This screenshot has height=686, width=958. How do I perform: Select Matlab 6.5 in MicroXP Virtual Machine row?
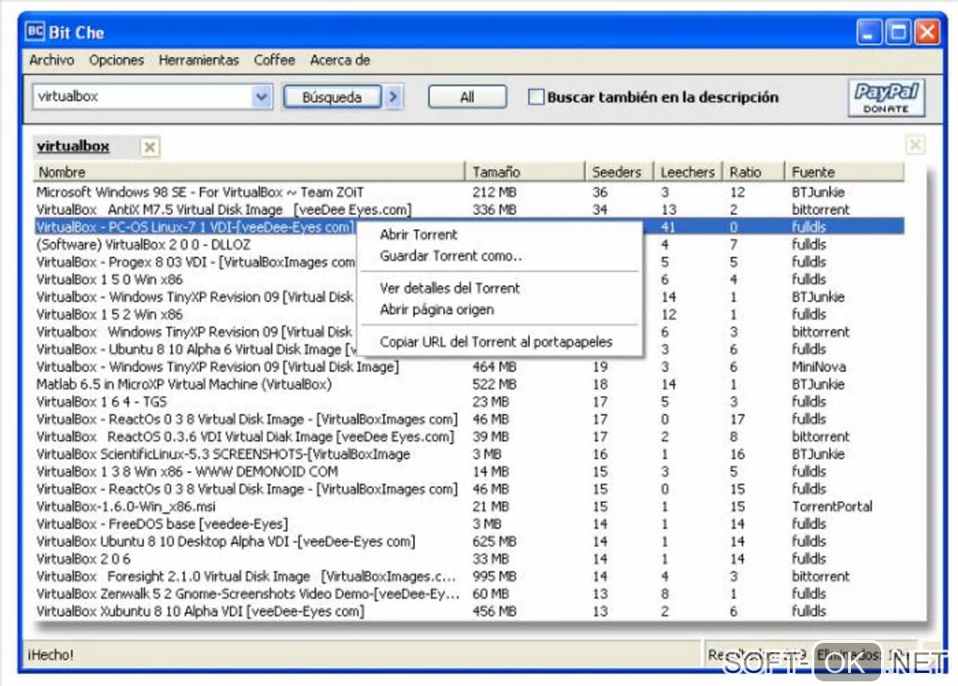469,385
